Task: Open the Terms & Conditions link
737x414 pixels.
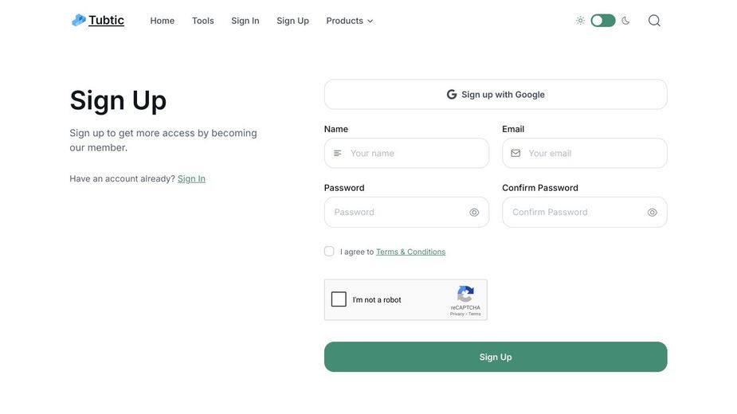Action: [411, 252]
